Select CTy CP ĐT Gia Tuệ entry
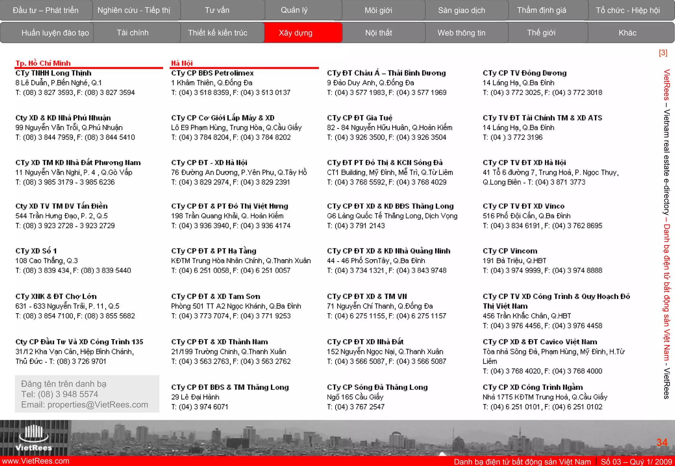Screen dimensions: 675x466 (360, 118)
